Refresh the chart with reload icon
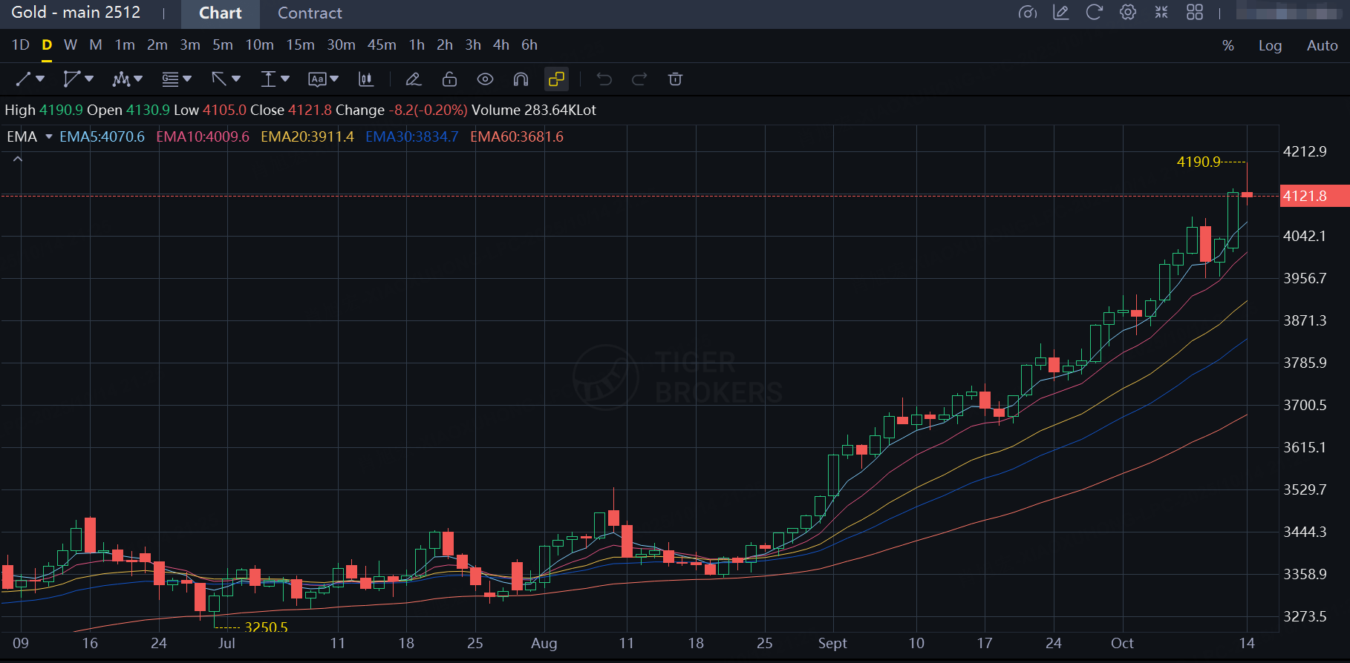The height and width of the screenshot is (663, 1350). 1094,13
